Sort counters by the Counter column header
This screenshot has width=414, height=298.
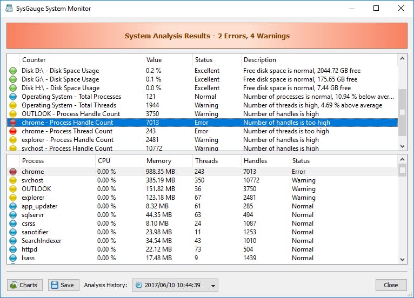pyautogui.click(x=82, y=60)
